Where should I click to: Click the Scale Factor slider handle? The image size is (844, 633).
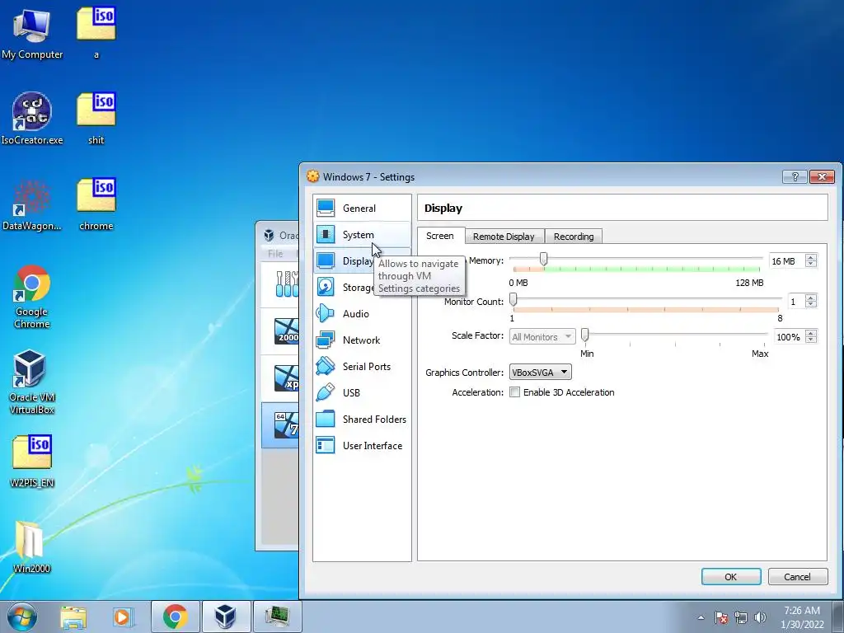pos(585,335)
